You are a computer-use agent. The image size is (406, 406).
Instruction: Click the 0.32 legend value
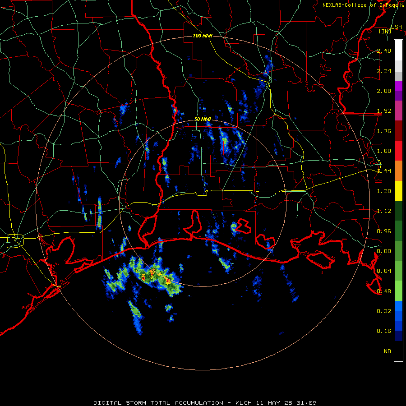coord(384,311)
